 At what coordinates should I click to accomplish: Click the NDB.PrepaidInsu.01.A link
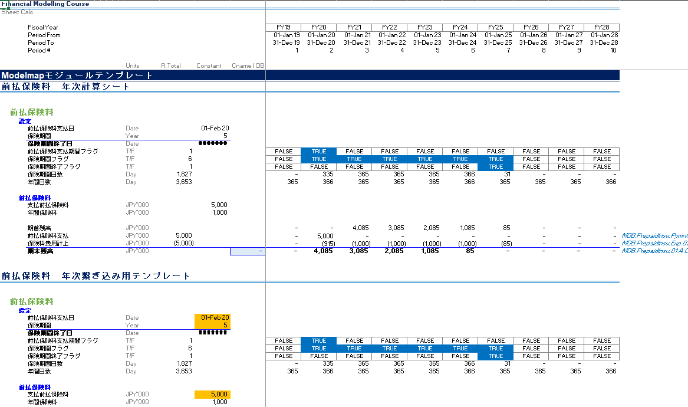[x=654, y=251]
